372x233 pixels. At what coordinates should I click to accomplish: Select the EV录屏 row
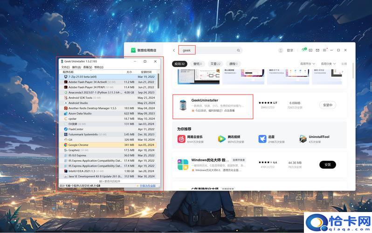(x=108, y=124)
